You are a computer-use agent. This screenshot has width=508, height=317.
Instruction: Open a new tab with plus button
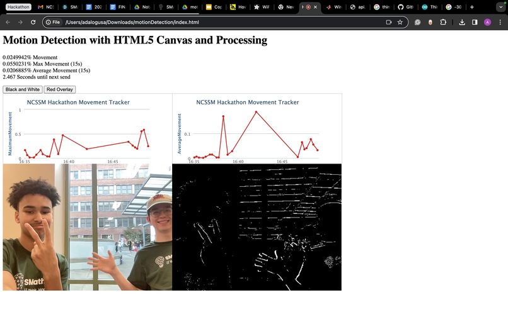tap(471, 7)
